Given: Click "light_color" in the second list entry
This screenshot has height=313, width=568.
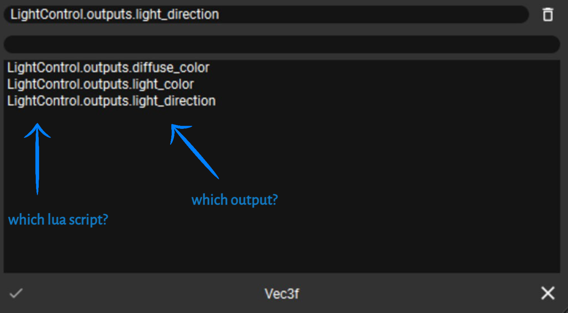Looking at the screenshot, I should click(x=163, y=85).
